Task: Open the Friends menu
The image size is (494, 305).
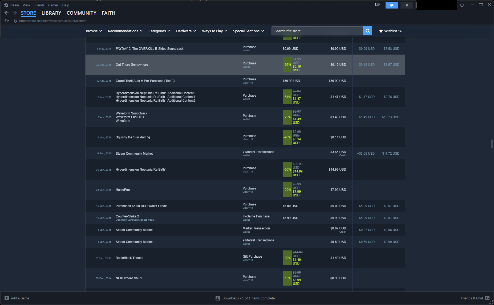Action: click(x=39, y=5)
